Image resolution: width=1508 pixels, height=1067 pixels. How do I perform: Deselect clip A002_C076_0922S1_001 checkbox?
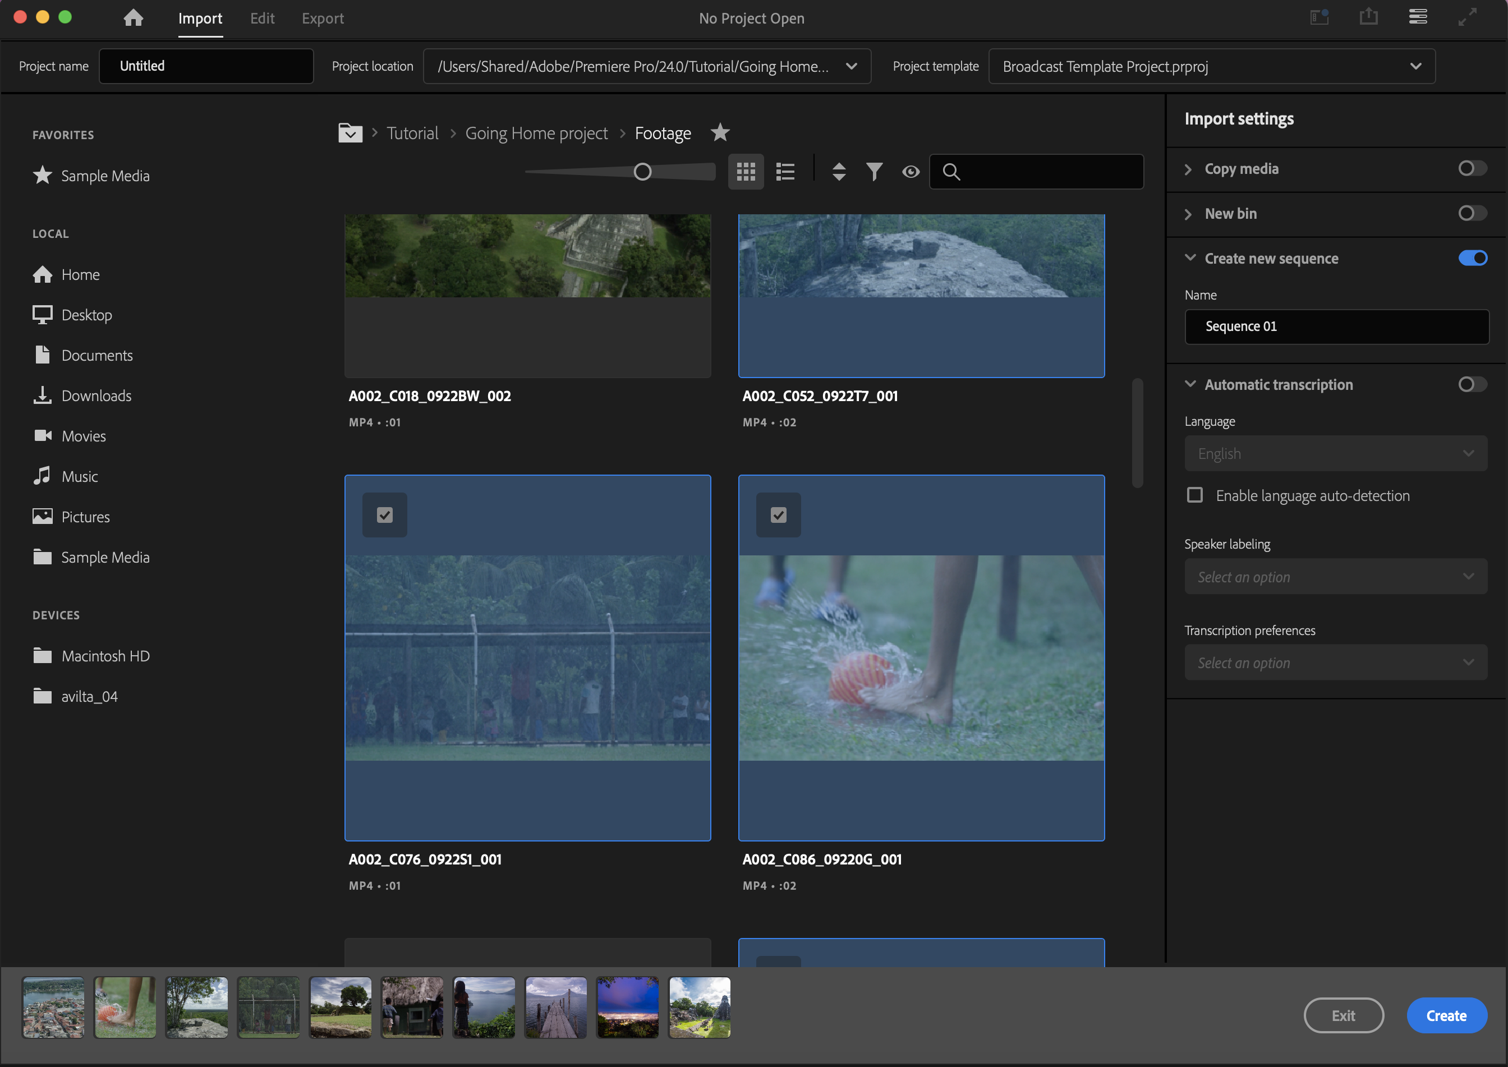[x=384, y=515]
